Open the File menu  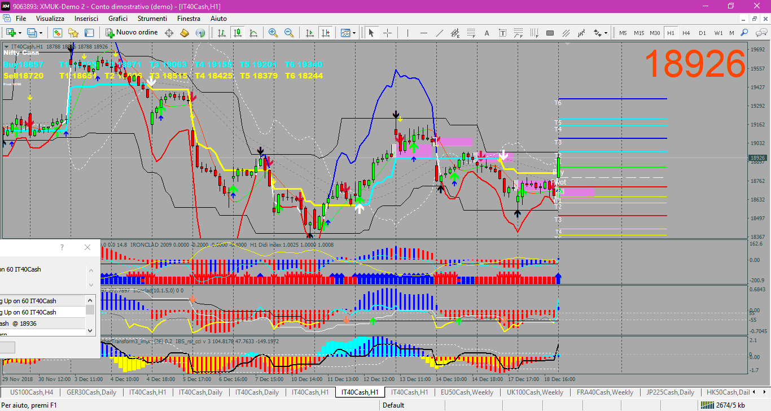[x=21, y=19]
